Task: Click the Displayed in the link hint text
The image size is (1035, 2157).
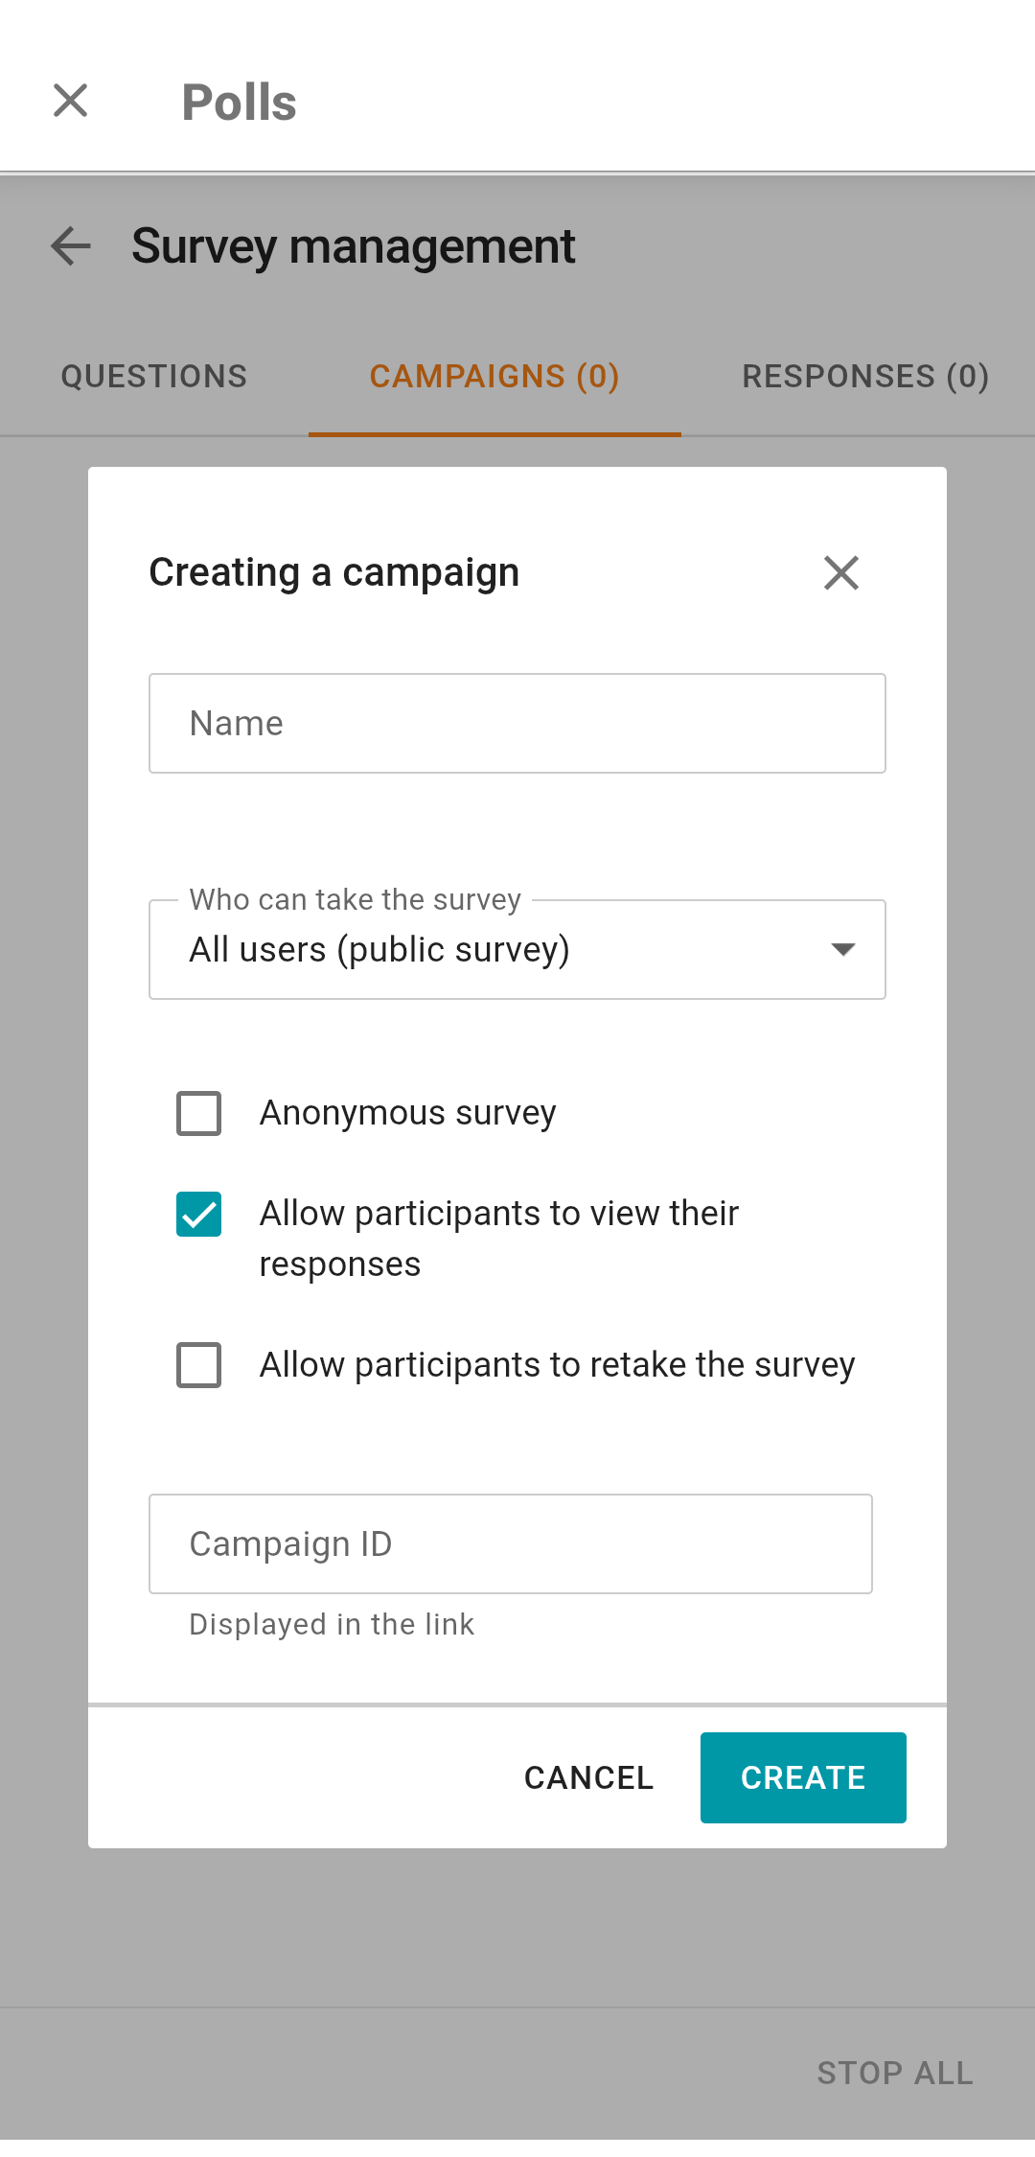Action: click(332, 1624)
